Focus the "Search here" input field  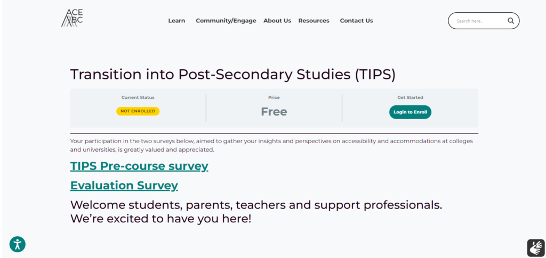pyautogui.click(x=477, y=21)
